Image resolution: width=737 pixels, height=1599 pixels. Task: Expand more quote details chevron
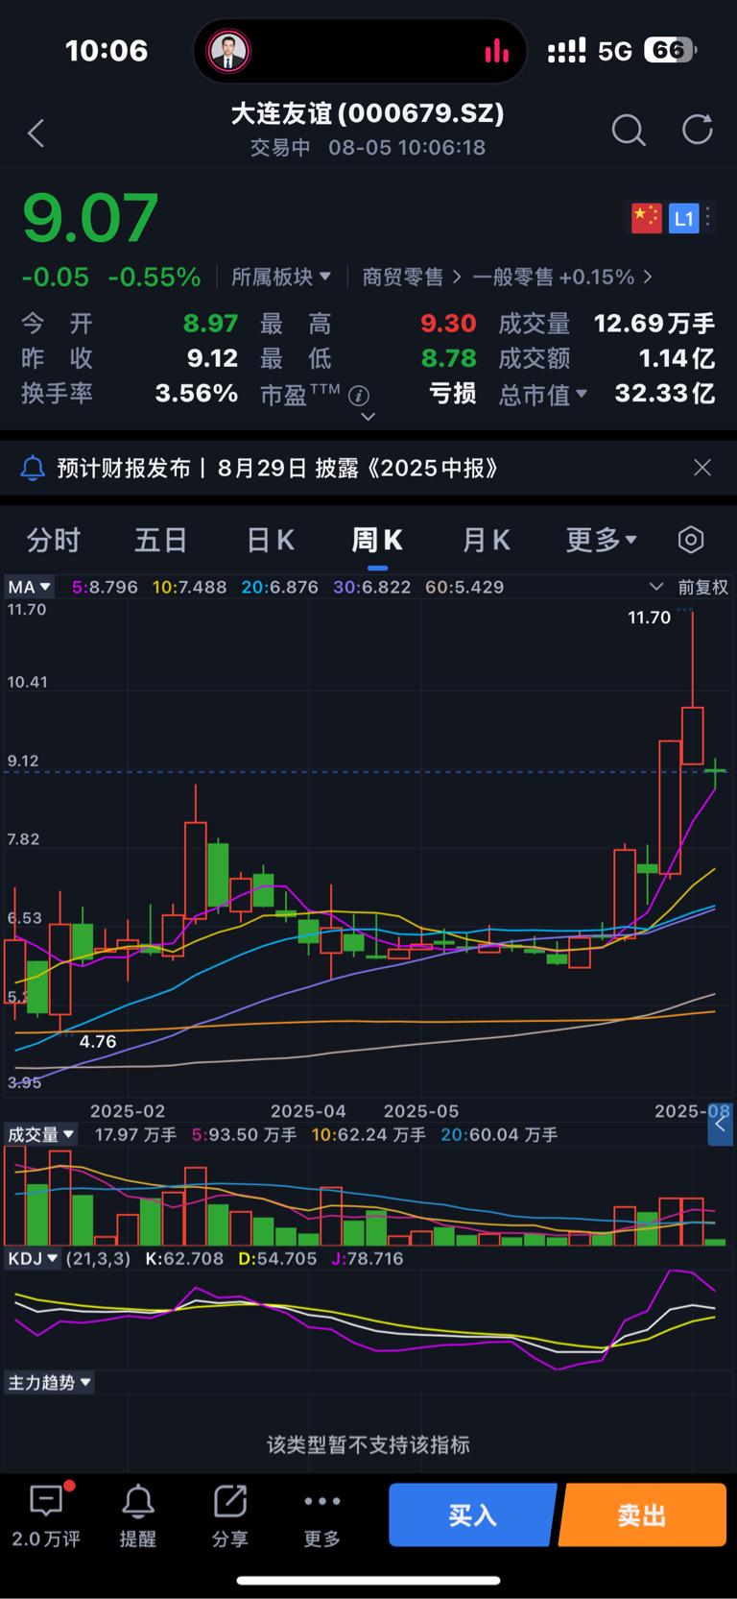pyautogui.click(x=368, y=417)
